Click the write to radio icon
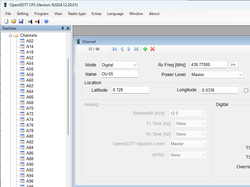 [x=37, y=21]
